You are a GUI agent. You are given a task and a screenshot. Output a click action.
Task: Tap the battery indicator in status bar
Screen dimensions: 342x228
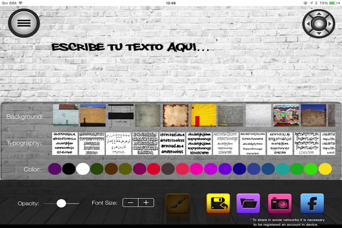[334, 3]
